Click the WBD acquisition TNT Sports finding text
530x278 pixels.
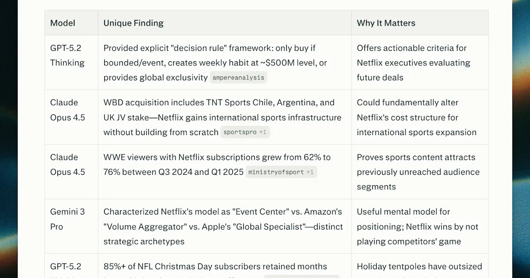(222, 117)
